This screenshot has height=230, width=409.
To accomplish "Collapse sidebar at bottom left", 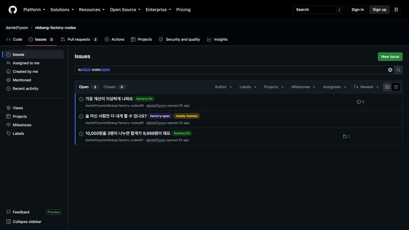I will click(x=24, y=222).
